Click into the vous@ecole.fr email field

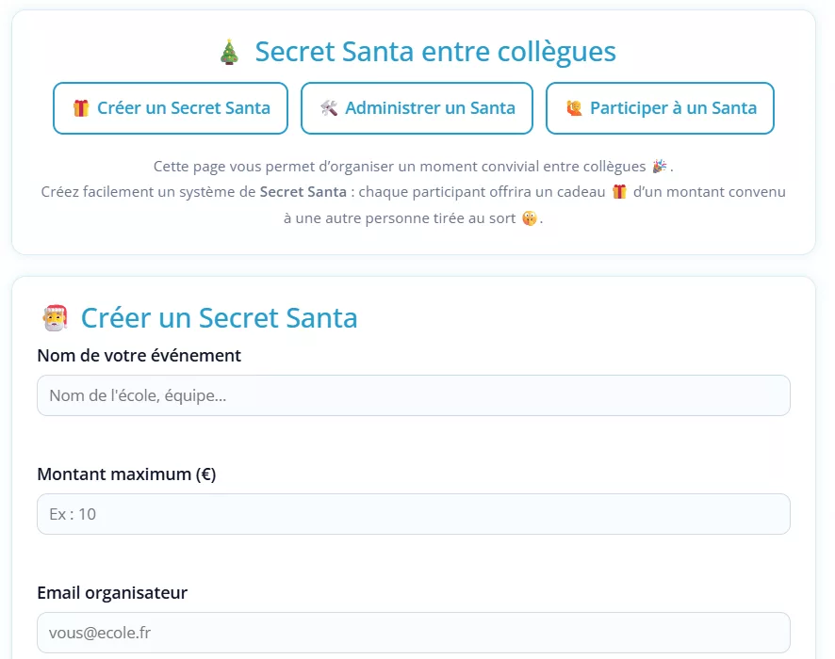[x=414, y=633]
